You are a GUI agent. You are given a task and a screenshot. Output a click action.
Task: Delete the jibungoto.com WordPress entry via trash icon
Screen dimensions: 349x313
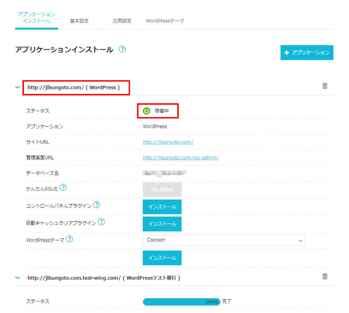click(x=325, y=86)
